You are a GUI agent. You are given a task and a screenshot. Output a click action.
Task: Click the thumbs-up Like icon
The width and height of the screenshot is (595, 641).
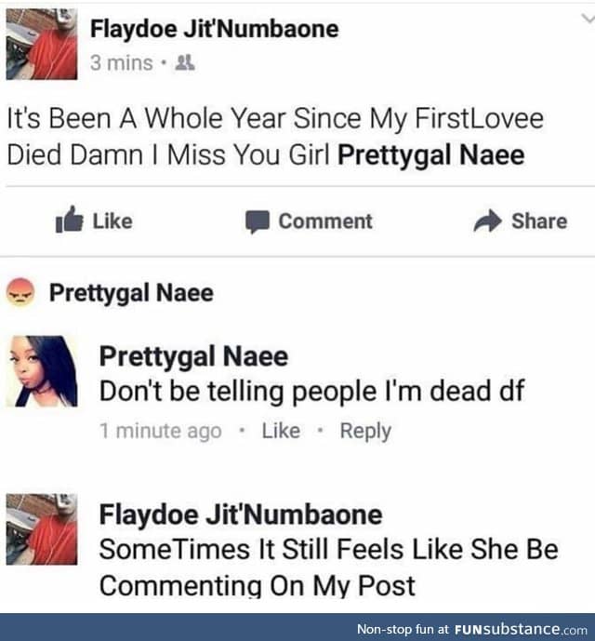(x=69, y=220)
